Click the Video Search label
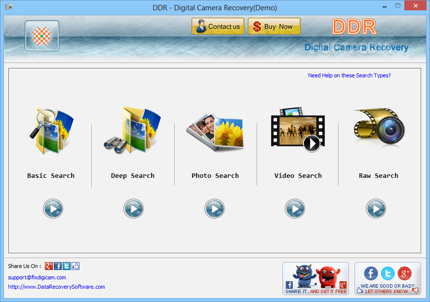This screenshot has width=430, height=302. (298, 175)
